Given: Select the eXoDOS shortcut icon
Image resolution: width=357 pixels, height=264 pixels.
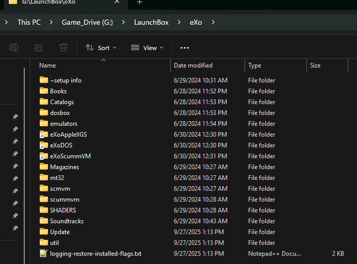Looking at the screenshot, I should tap(43, 145).
